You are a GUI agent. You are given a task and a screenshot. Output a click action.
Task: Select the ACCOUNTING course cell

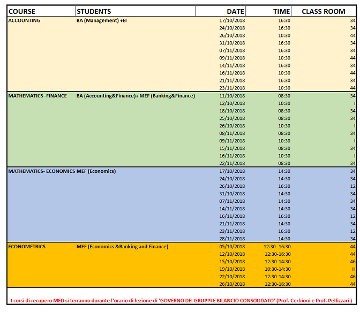[x=24, y=20]
